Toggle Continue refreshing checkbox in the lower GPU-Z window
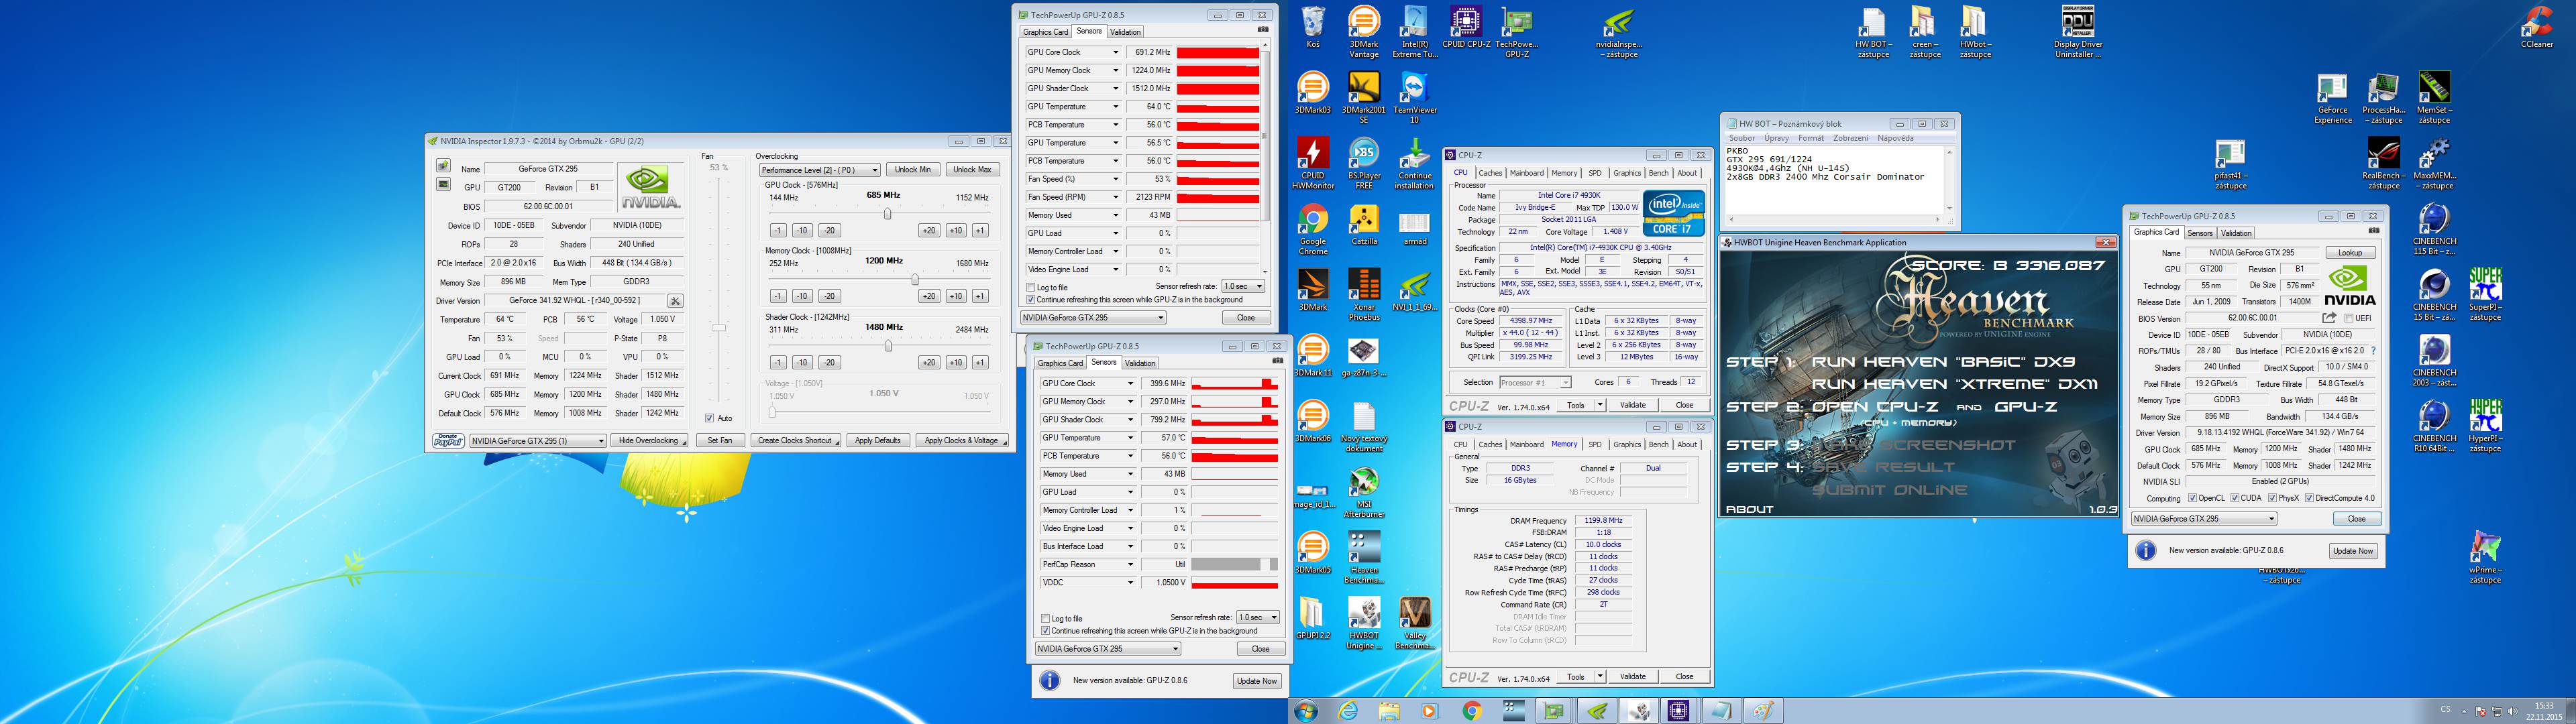The width and height of the screenshot is (2576, 724). click(1046, 631)
